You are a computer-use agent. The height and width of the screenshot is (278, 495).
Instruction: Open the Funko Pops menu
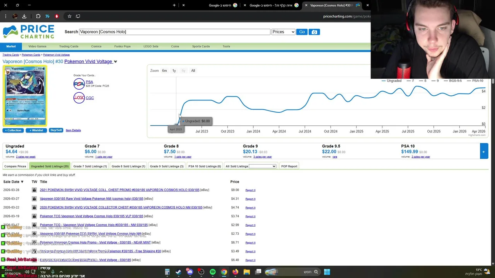[x=122, y=46]
